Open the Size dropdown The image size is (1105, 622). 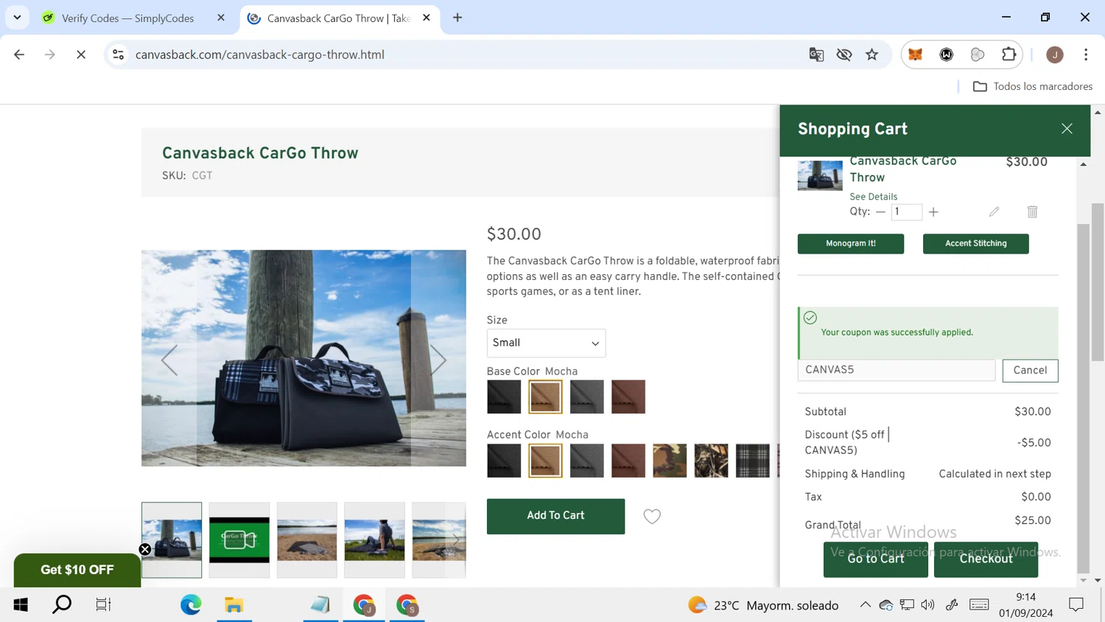(546, 343)
